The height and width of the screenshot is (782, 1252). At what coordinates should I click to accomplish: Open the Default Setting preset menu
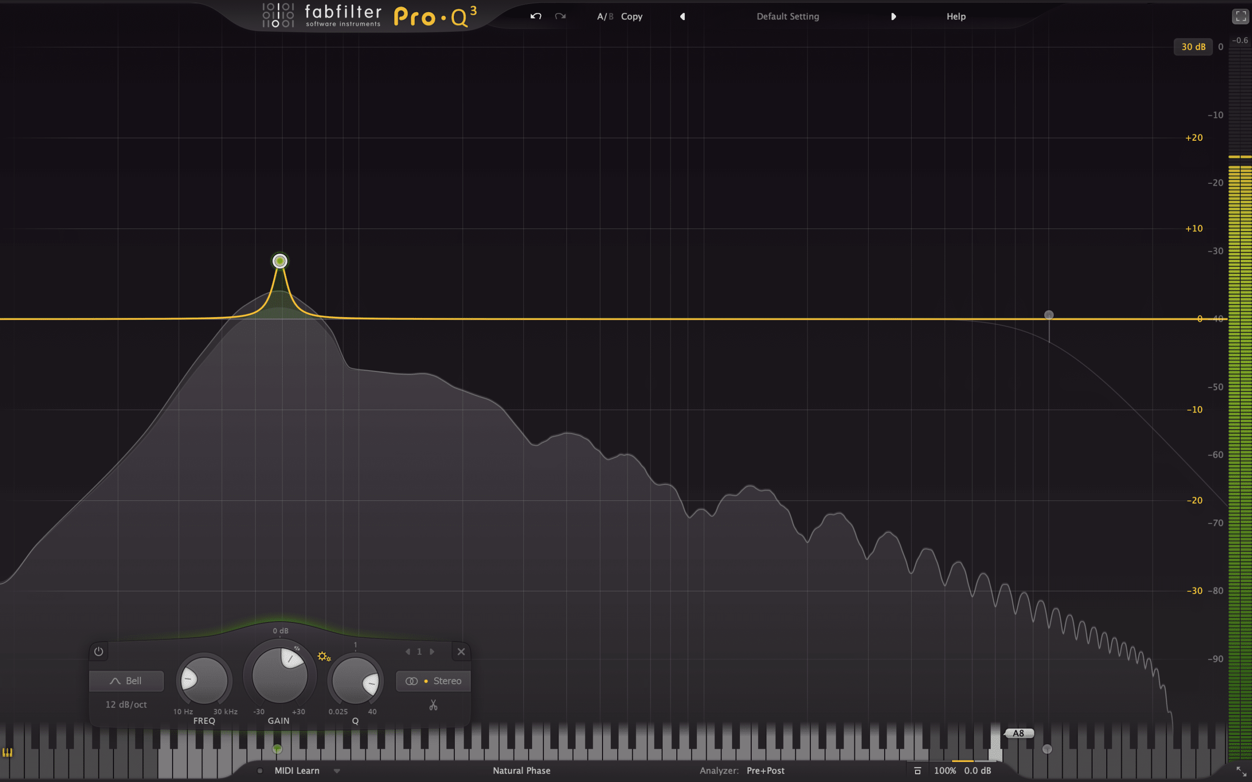[x=787, y=17]
